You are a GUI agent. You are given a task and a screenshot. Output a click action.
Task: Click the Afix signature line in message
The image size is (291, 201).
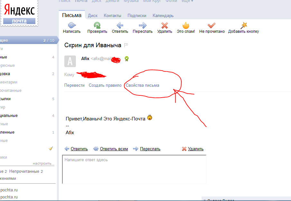pyautogui.click(x=70, y=133)
